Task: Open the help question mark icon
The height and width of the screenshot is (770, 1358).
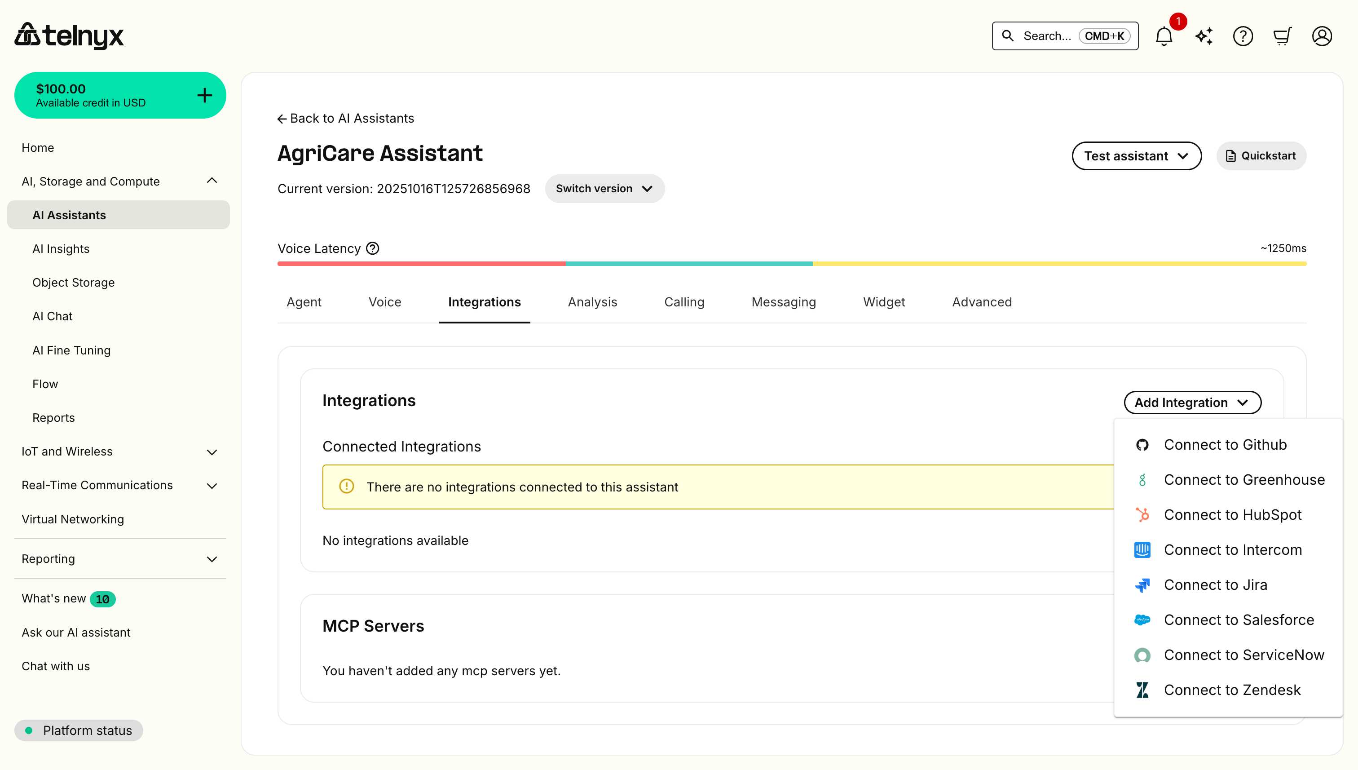Action: point(1243,35)
